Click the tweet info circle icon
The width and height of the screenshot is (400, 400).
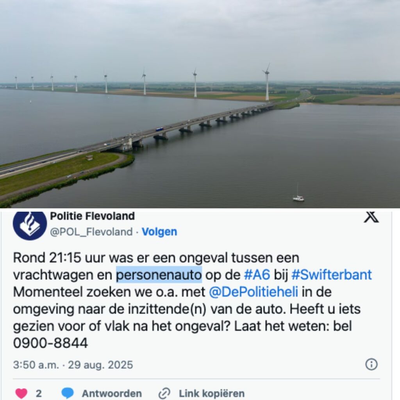tap(371, 364)
